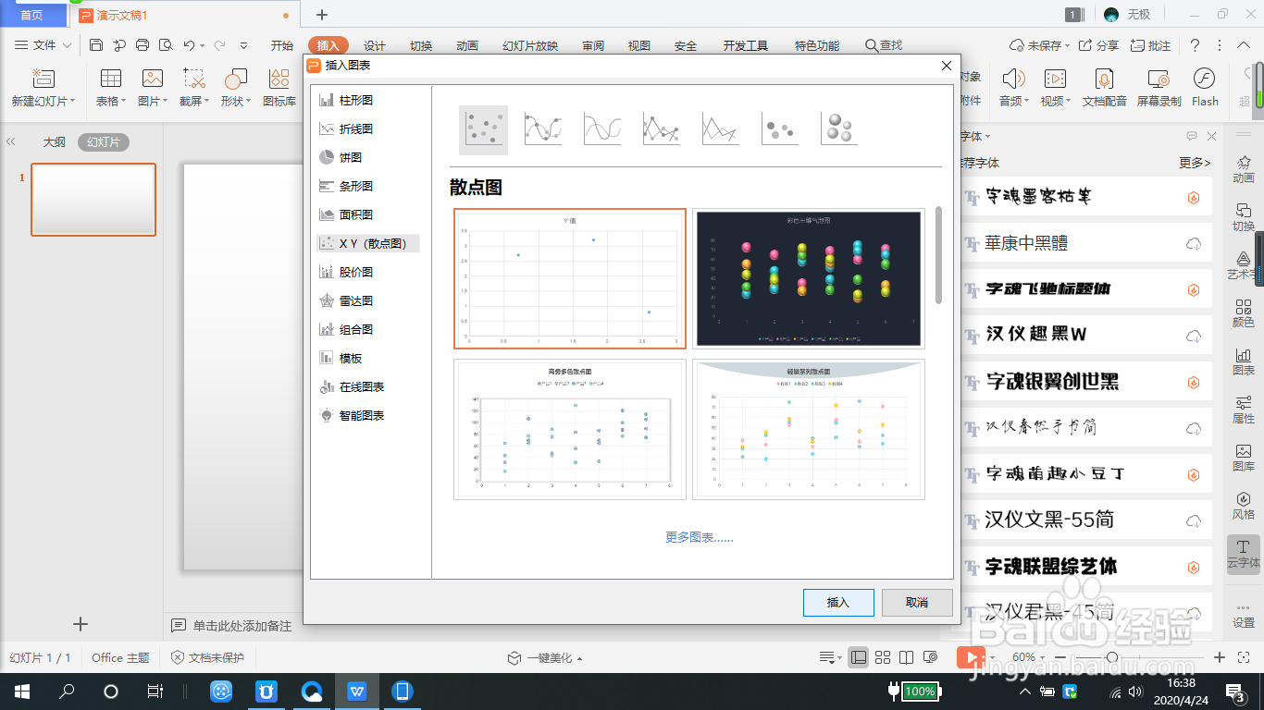
Task: Choose scatter with smooth lines subtype
Action: (x=601, y=129)
